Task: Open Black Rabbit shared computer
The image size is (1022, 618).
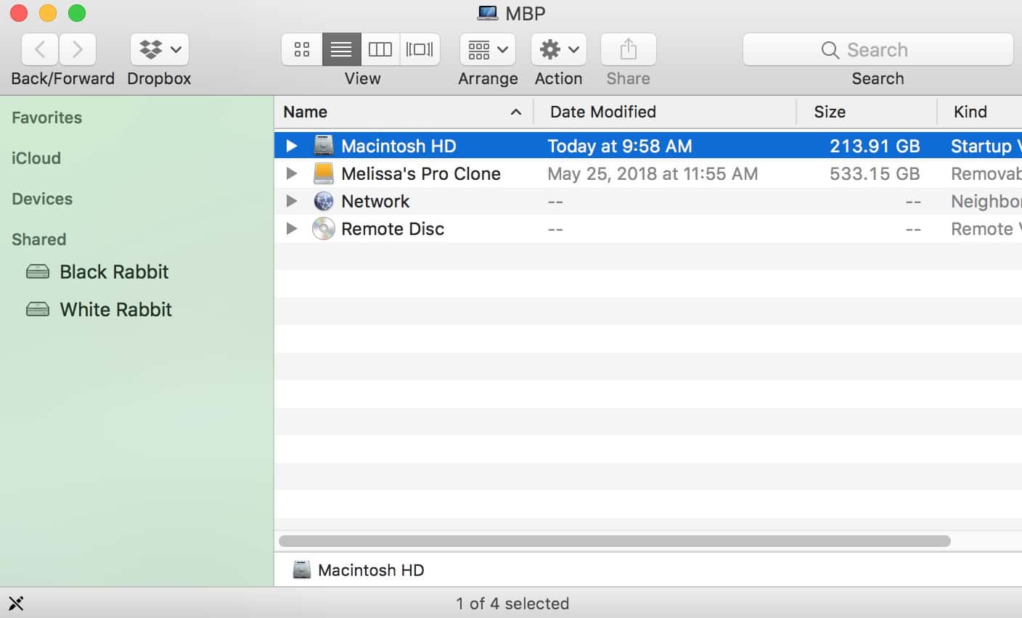Action: coord(114,272)
